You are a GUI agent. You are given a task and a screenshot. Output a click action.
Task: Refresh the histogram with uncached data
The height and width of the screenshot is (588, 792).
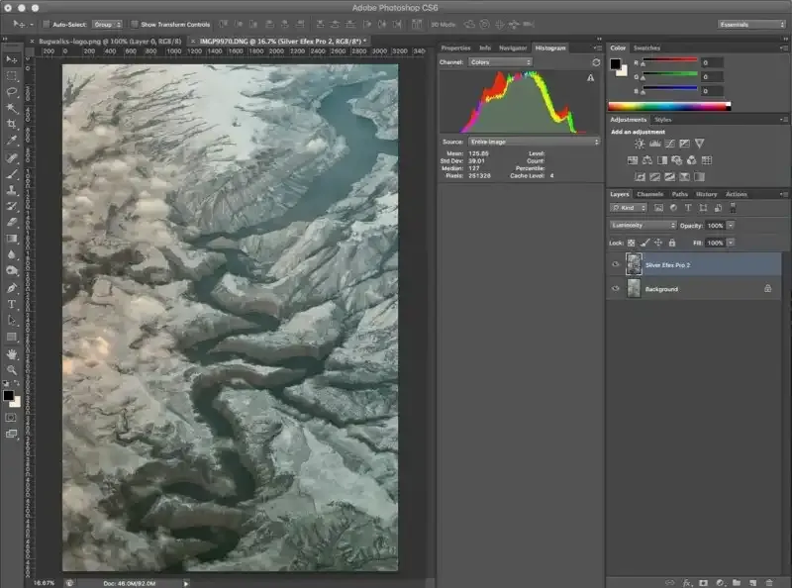coord(596,62)
